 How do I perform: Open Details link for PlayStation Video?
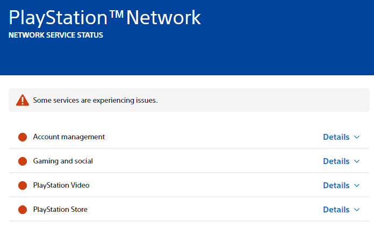point(336,186)
